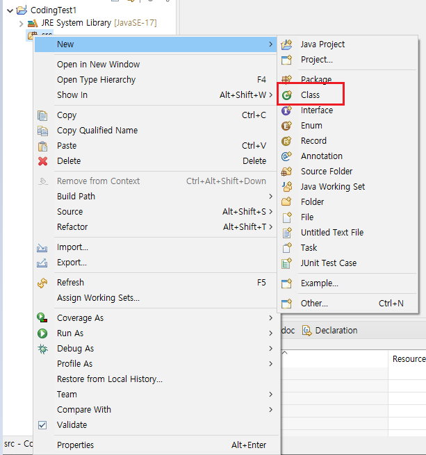This screenshot has width=426, height=455.
Task: Expand the JRE System Library node
Action: pyautogui.click(x=21, y=24)
